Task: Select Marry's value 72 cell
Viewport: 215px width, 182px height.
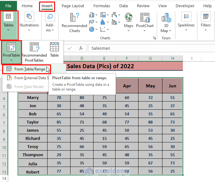Action: coord(150,98)
